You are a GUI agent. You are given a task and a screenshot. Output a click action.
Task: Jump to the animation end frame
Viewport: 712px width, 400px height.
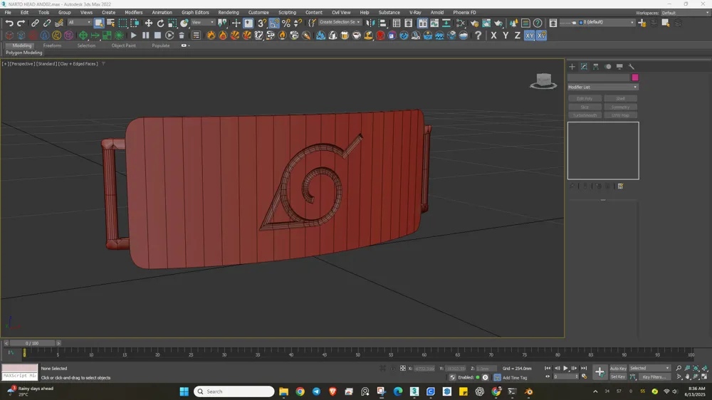pos(584,368)
